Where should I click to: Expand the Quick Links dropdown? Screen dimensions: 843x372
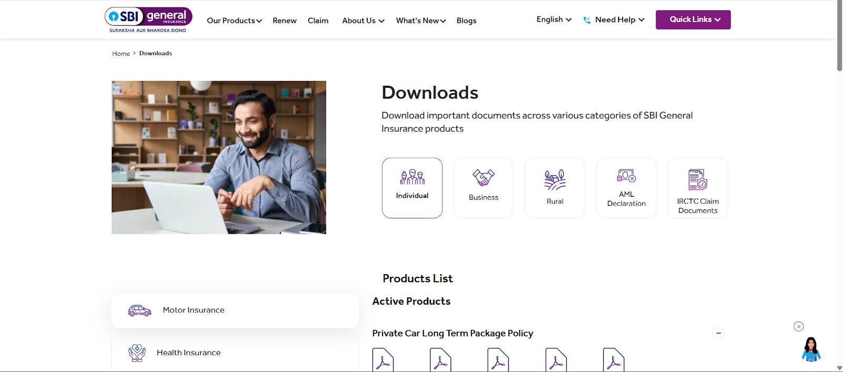pyautogui.click(x=693, y=19)
